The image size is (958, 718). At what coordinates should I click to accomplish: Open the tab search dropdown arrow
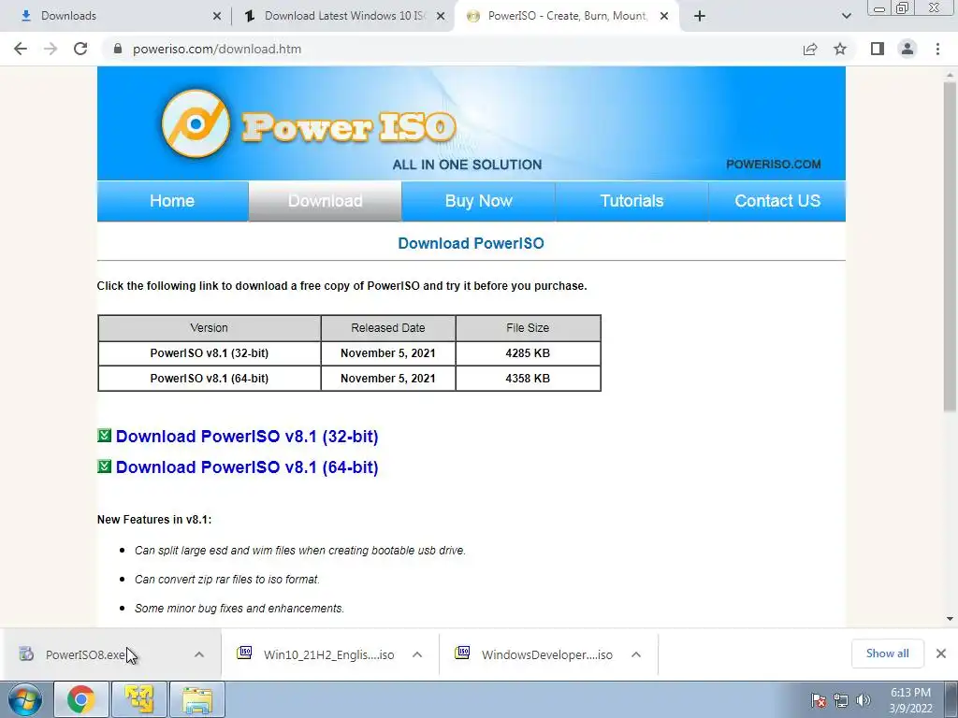pyautogui.click(x=846, y=17)
